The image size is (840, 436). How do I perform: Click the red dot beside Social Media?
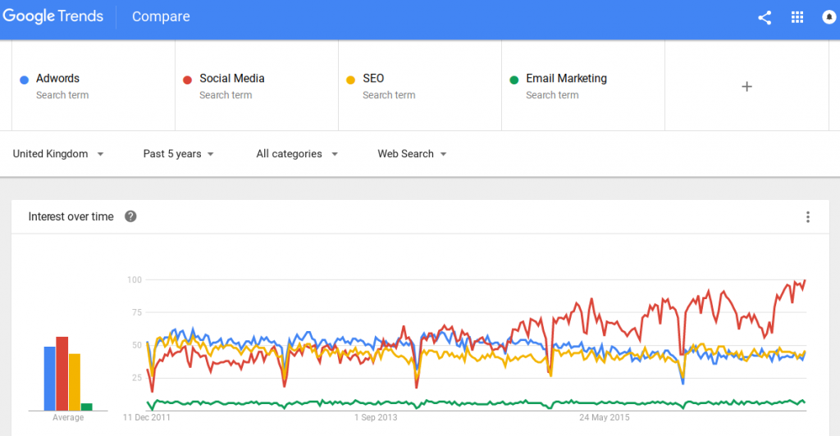click(188, 79)
